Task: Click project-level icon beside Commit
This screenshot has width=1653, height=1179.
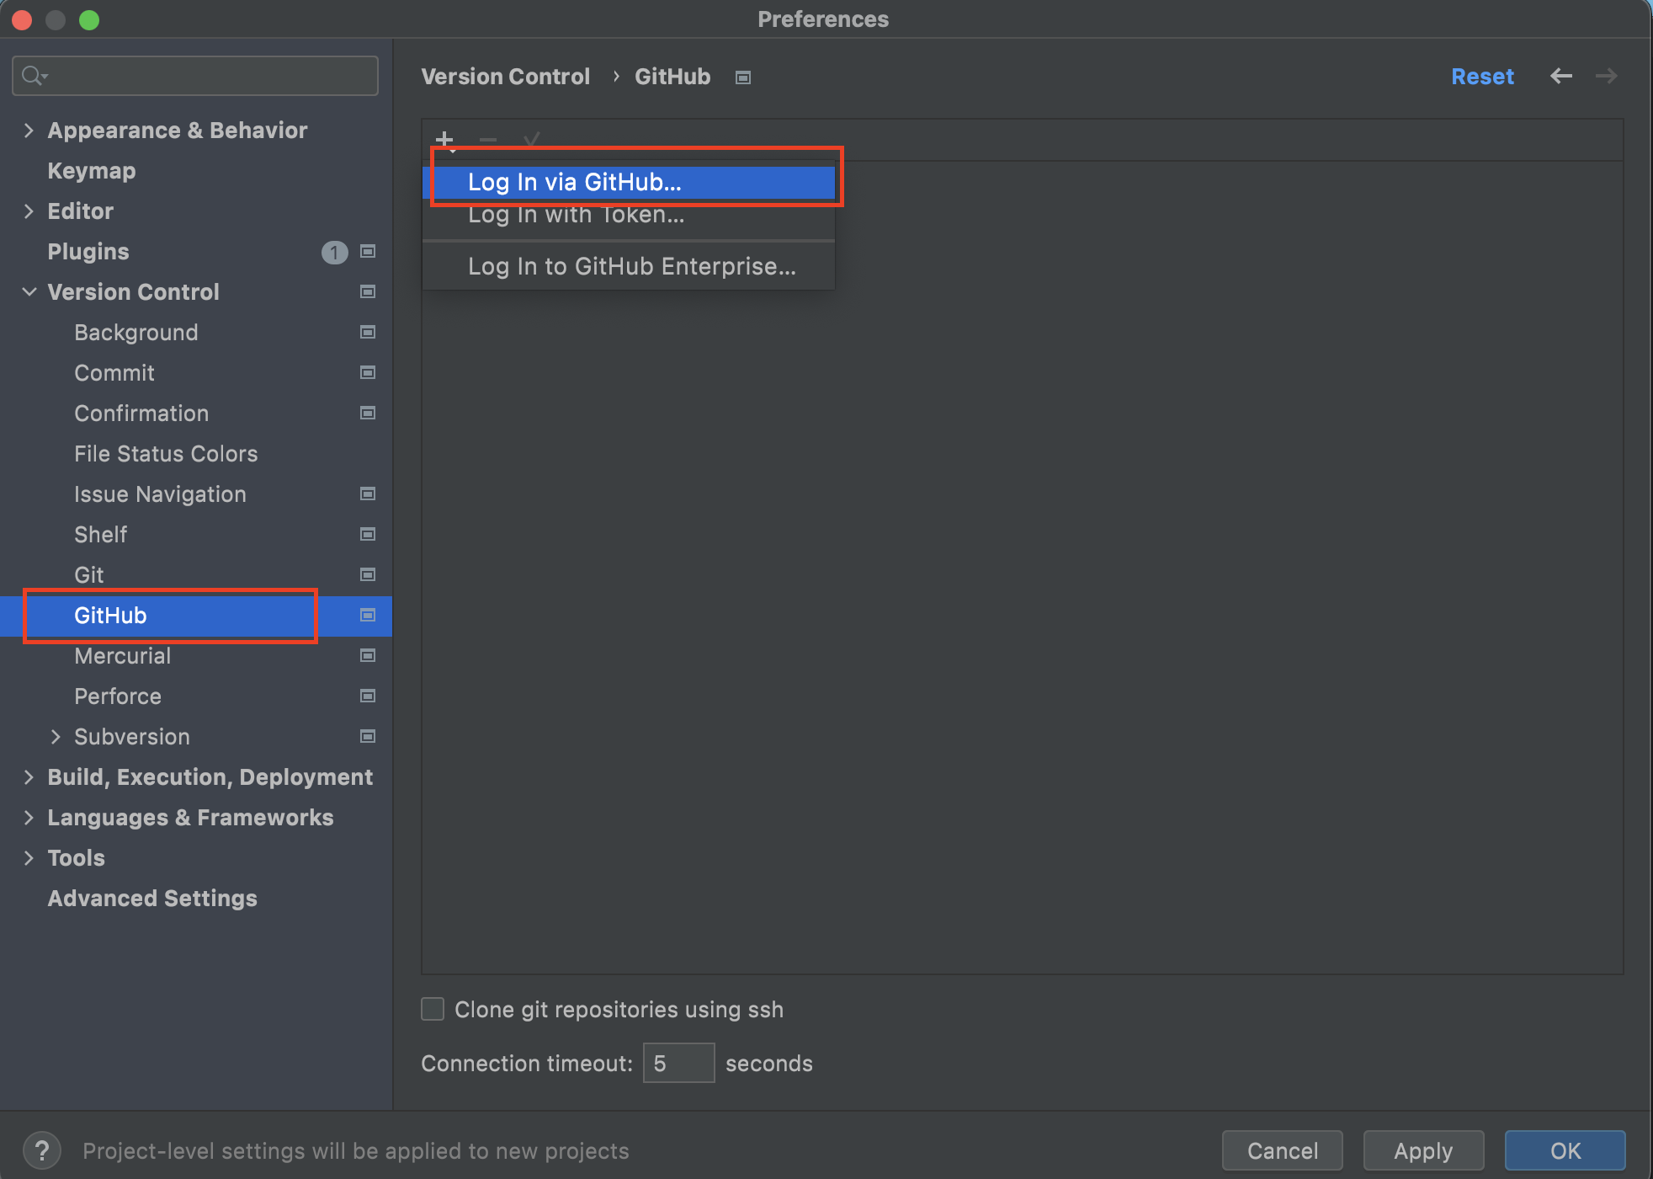Action: coord(368,372)
